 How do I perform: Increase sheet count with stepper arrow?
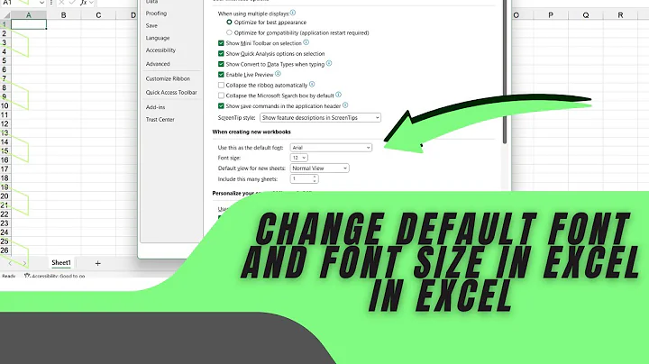click(x=315, y=177)
